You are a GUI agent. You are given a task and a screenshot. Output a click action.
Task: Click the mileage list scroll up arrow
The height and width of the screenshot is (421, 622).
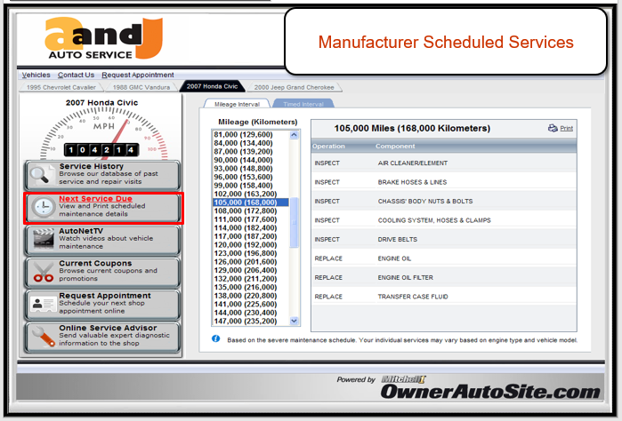coord(294,135)
